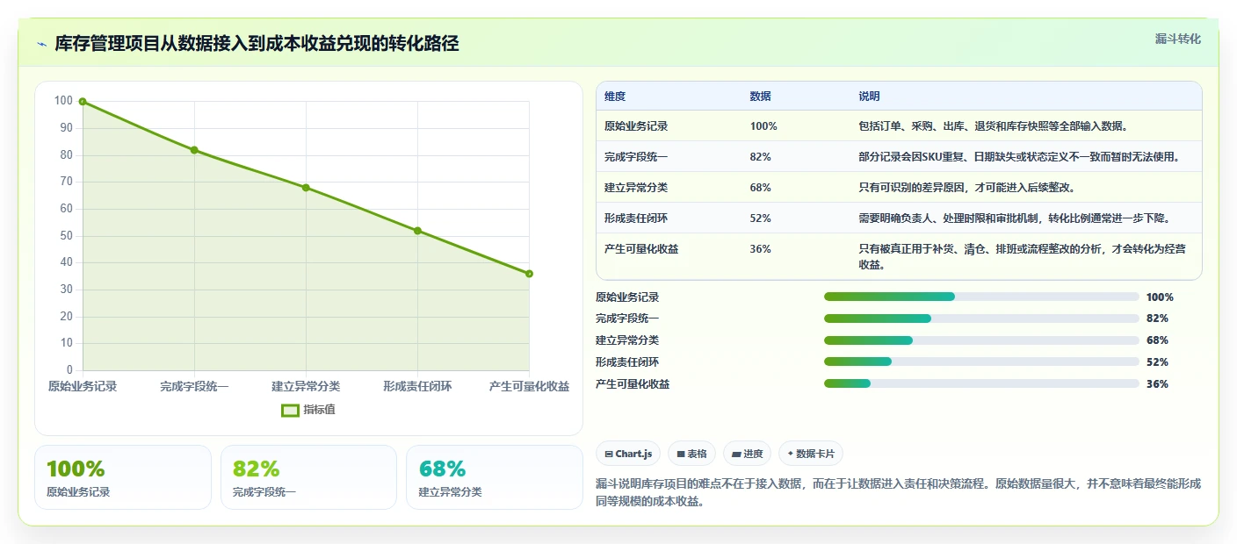Click the 指标值 legend label
This screenshot has height=544, width=1237.
[320, 410]
